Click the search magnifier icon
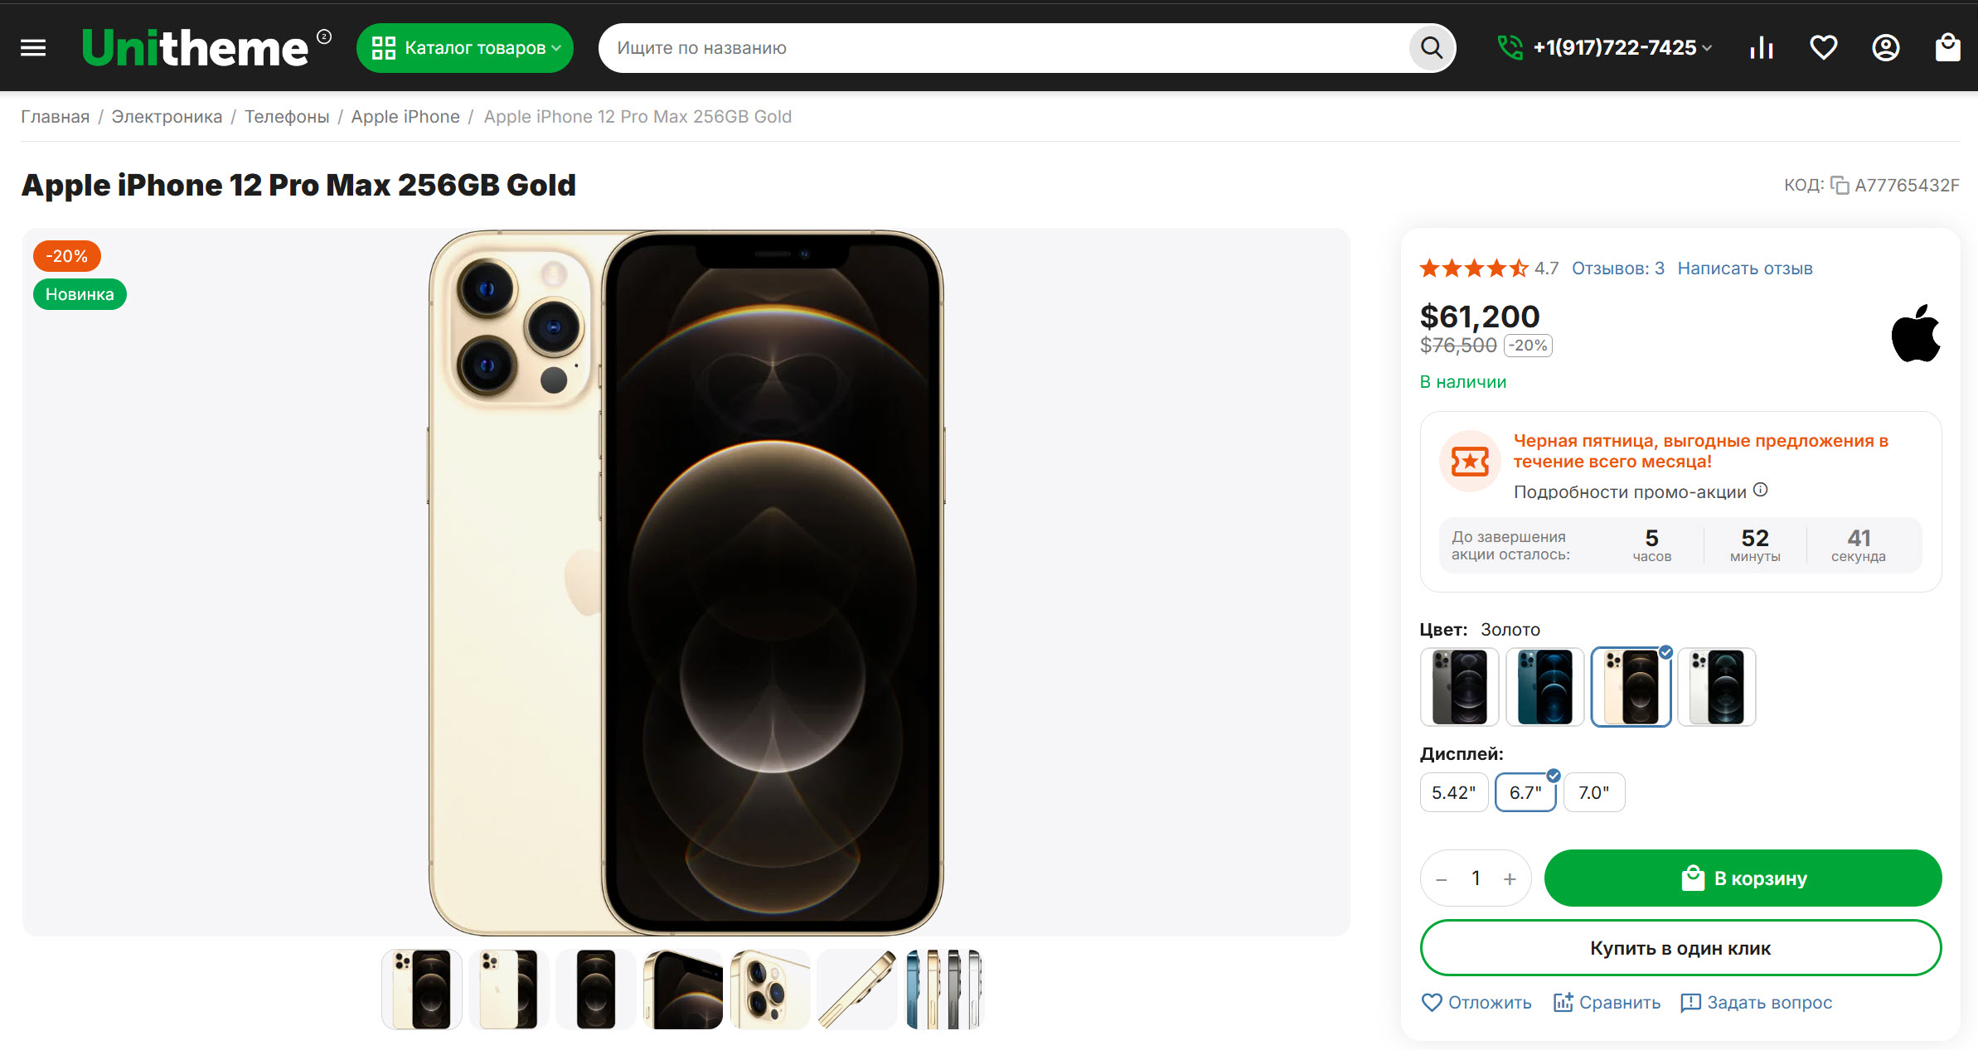This screenshot has height=1050, width=1978. click(1432, 48)
